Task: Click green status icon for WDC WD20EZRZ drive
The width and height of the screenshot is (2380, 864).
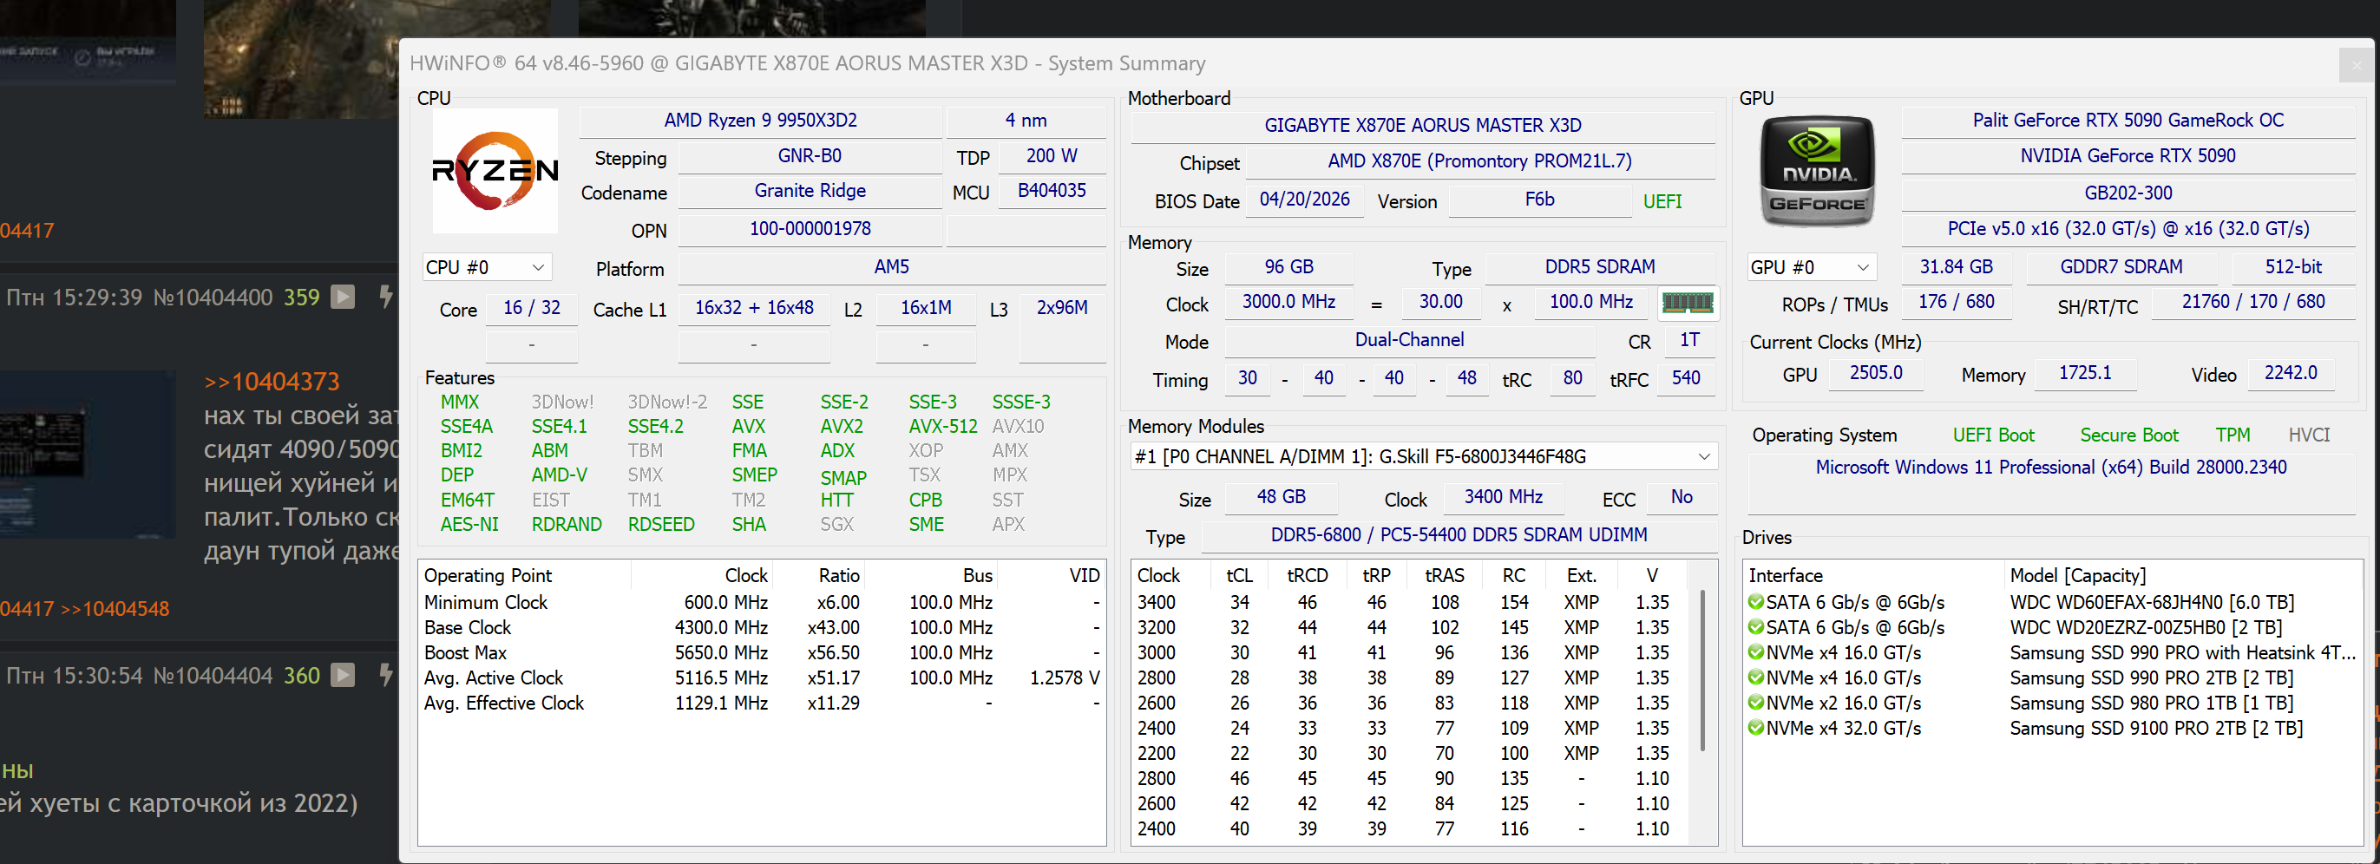Action: pyautogui.click(x=1755, y=627)
